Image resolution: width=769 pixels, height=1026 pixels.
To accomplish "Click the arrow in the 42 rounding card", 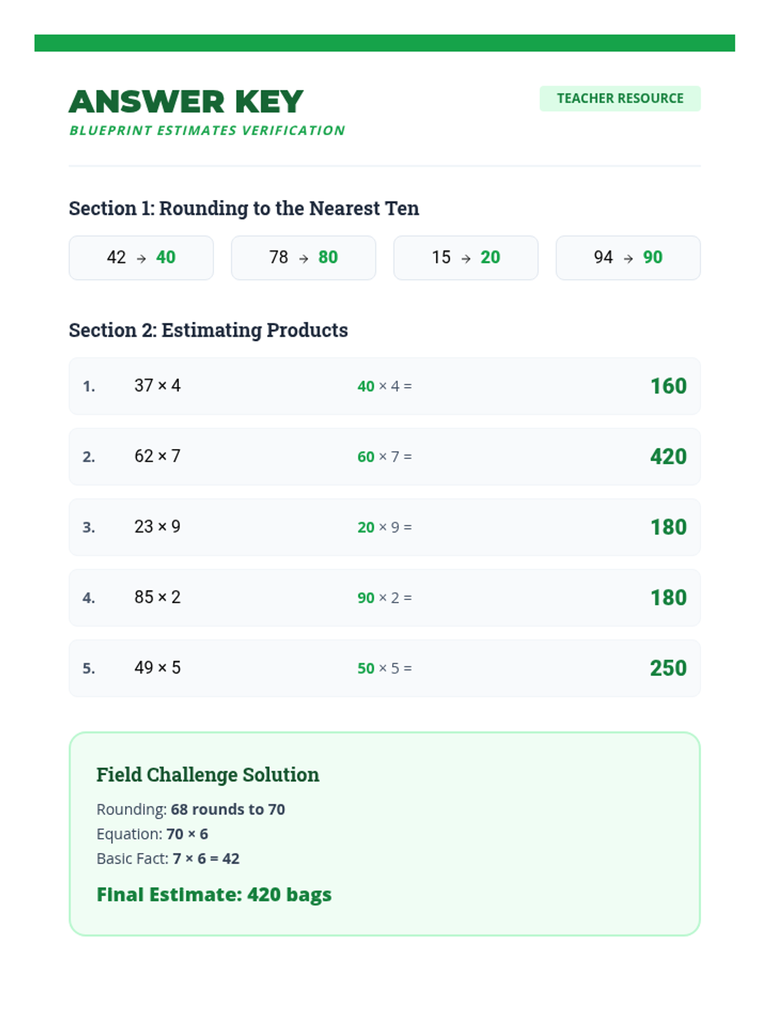I will click(x=142, y=258).
